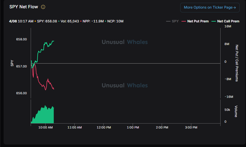Click the SPY Net Flow heading
This screenshot has height=147, width=246.
[24, 7]
